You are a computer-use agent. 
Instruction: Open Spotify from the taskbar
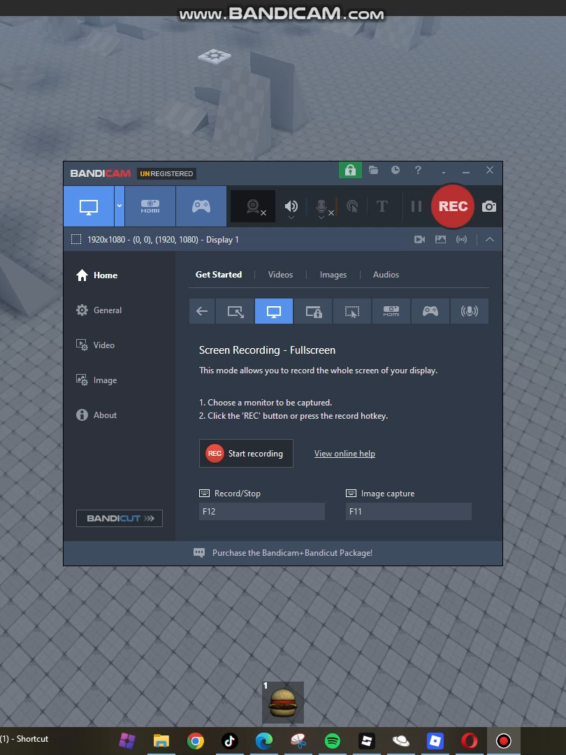333,740
